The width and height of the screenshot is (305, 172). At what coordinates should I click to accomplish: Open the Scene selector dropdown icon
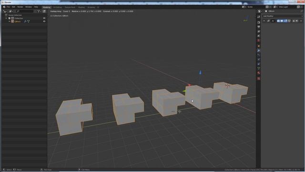point(244,7)
